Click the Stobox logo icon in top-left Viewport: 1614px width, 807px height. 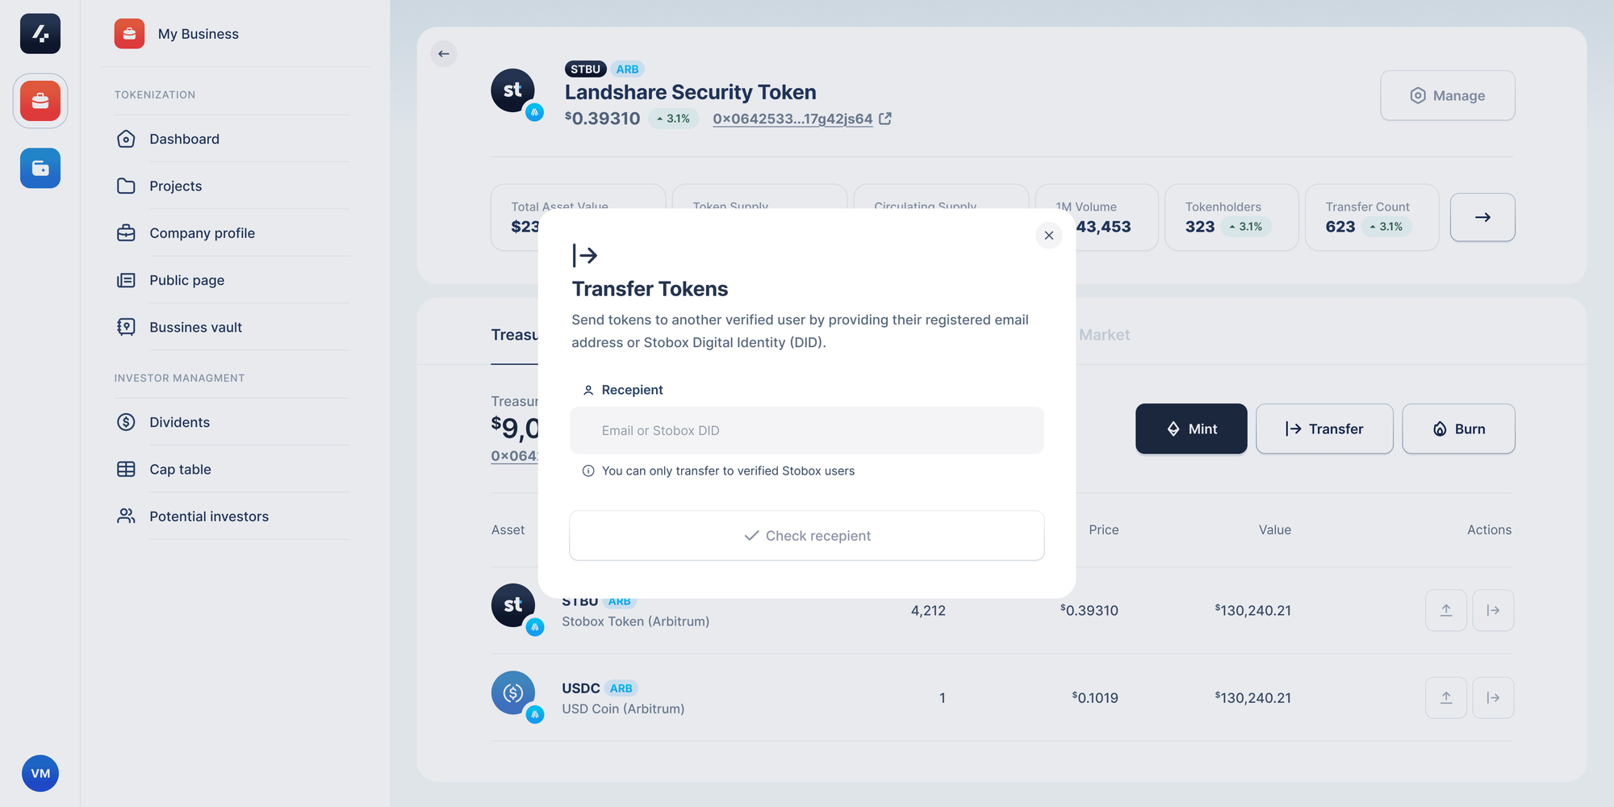[40, 34]
